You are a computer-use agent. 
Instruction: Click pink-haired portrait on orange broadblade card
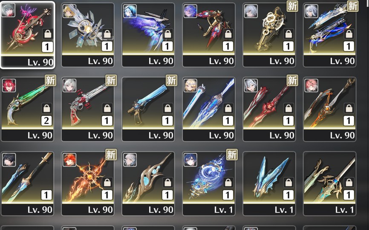tap(311, 85)
